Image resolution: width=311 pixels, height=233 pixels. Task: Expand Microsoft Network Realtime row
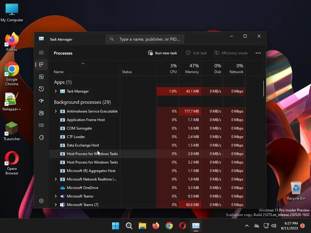pos(56,179)
